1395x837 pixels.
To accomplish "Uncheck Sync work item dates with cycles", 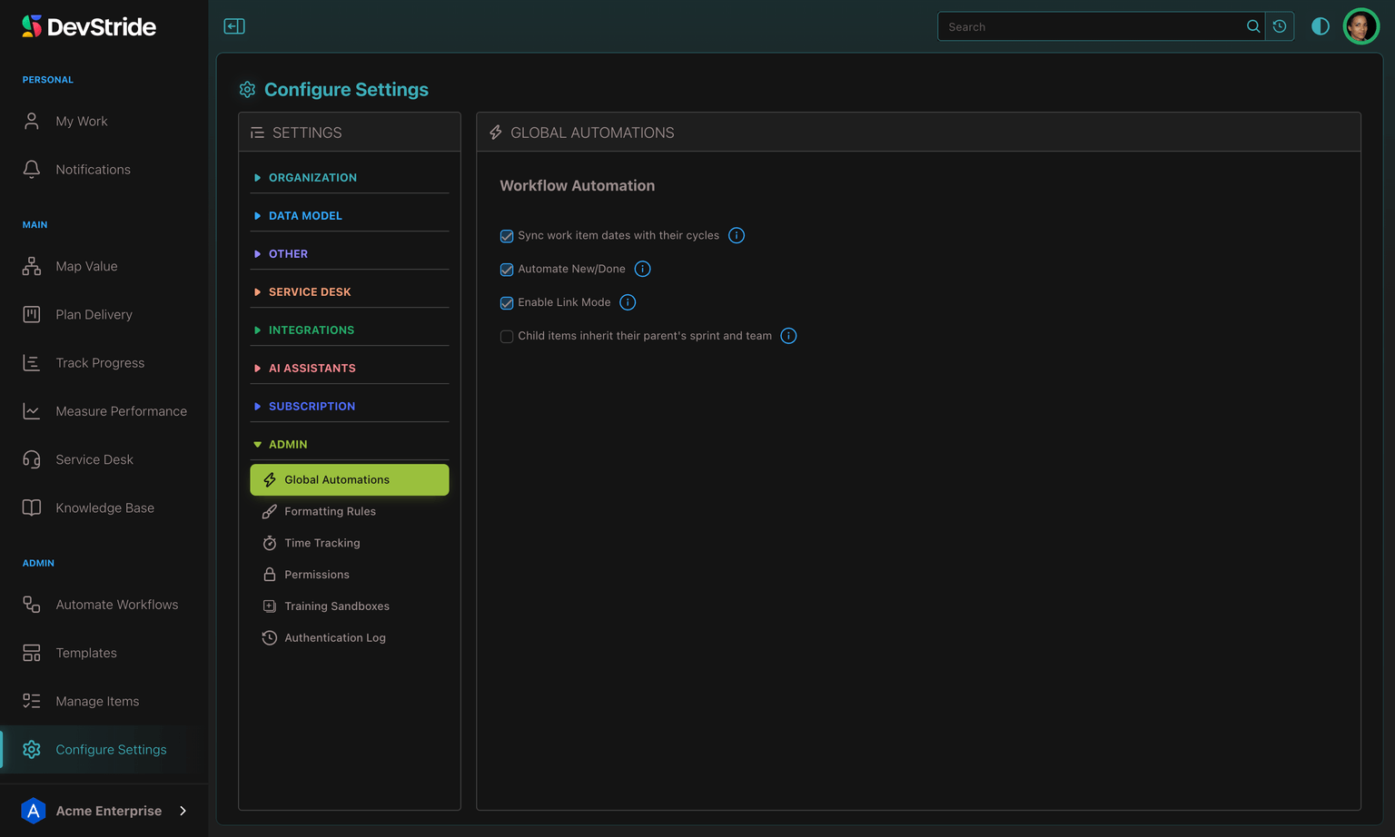I will coord(507,236).
